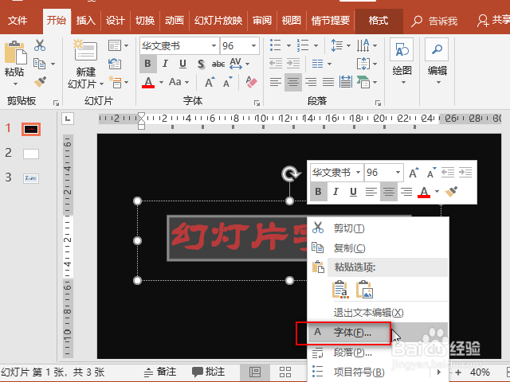Click Keep Text Only paste option icon
This screenshot has height=382, width=510.
pos(340,289)
